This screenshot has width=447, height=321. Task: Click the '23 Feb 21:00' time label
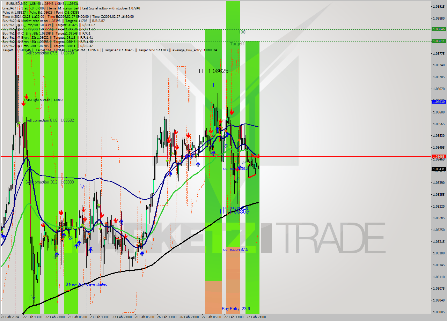122,317
